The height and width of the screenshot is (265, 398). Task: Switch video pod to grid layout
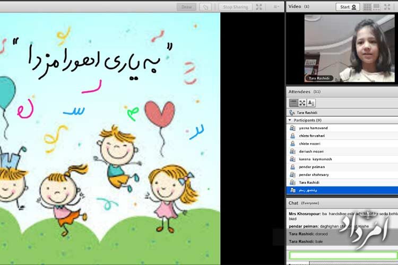367,7
